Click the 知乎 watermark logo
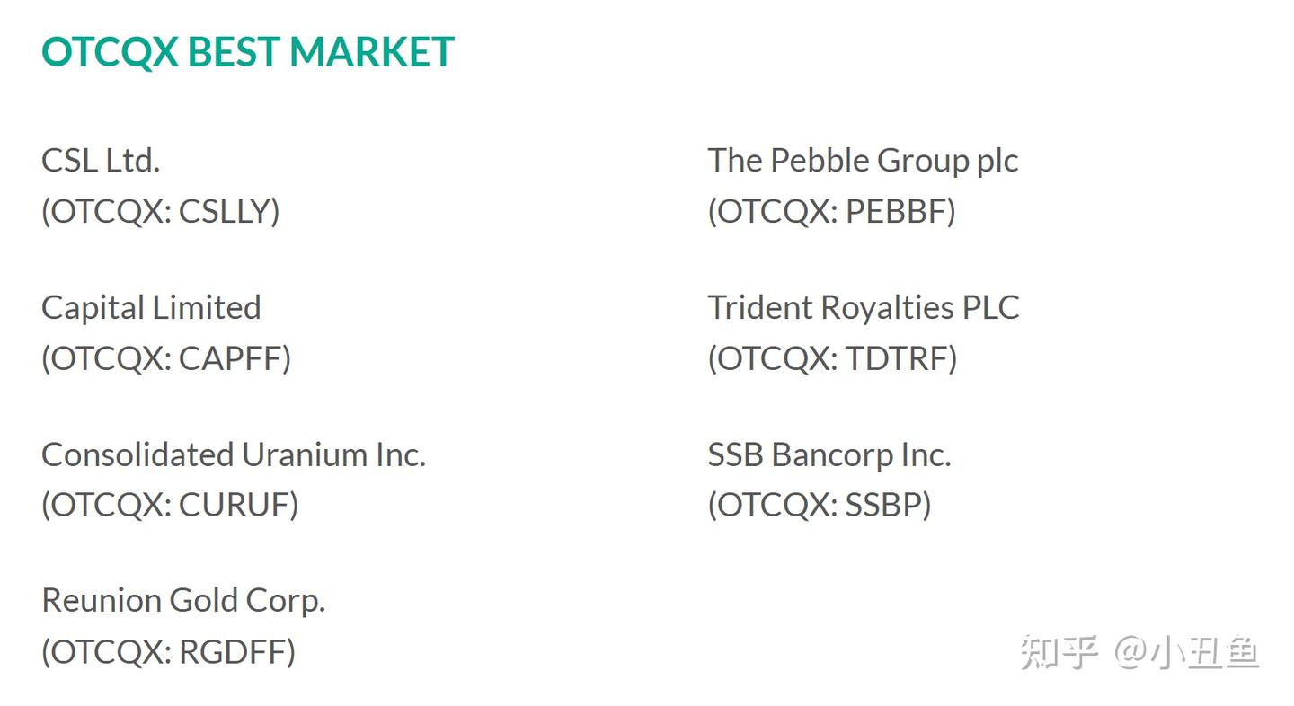This screenshot has height=706, width=1294. (x=1059, y=652)
